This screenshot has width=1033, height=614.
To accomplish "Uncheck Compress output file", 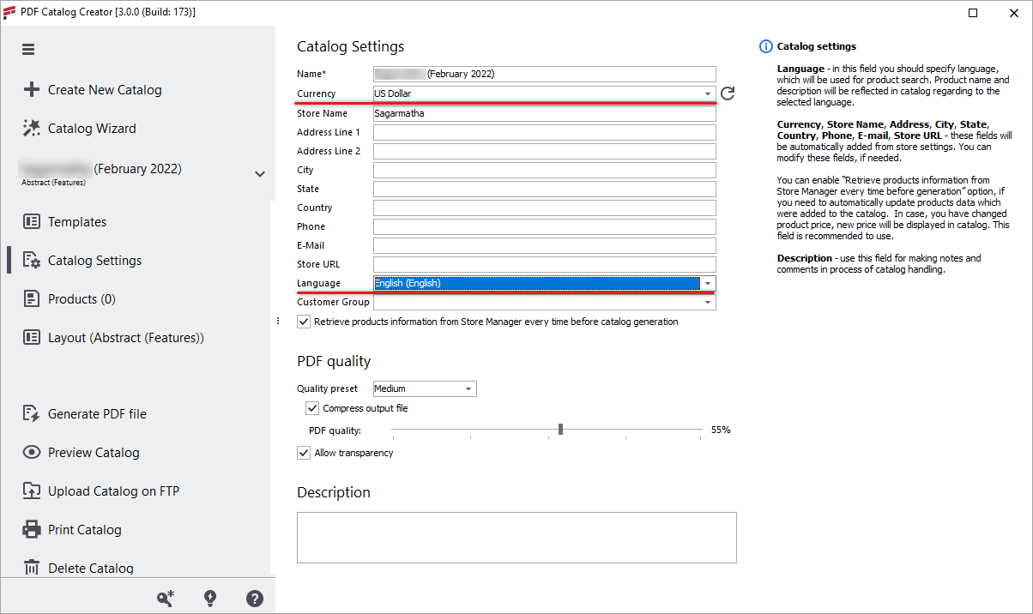I will [x=312, y=408].
